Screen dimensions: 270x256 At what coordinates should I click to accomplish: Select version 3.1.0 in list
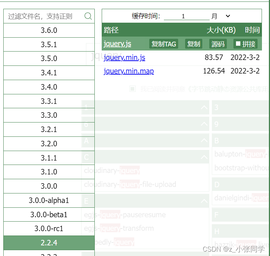(49, 172)
